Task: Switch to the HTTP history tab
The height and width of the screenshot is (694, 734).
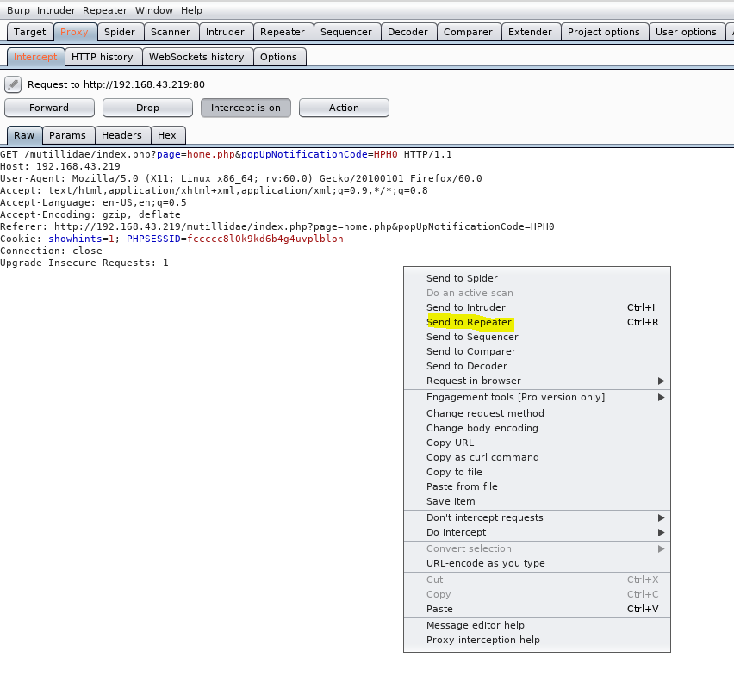Action: (103, 56)
